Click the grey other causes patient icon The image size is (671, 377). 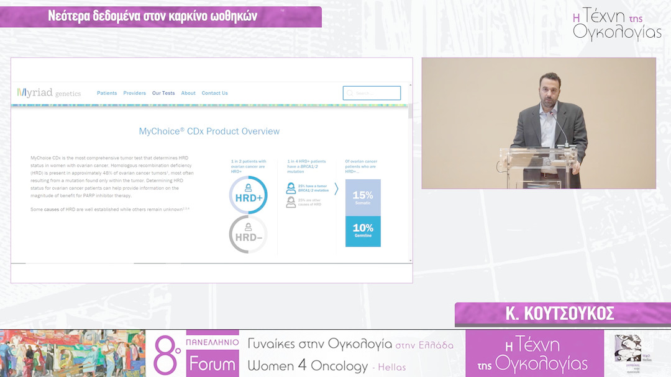(x=291, y=202)
